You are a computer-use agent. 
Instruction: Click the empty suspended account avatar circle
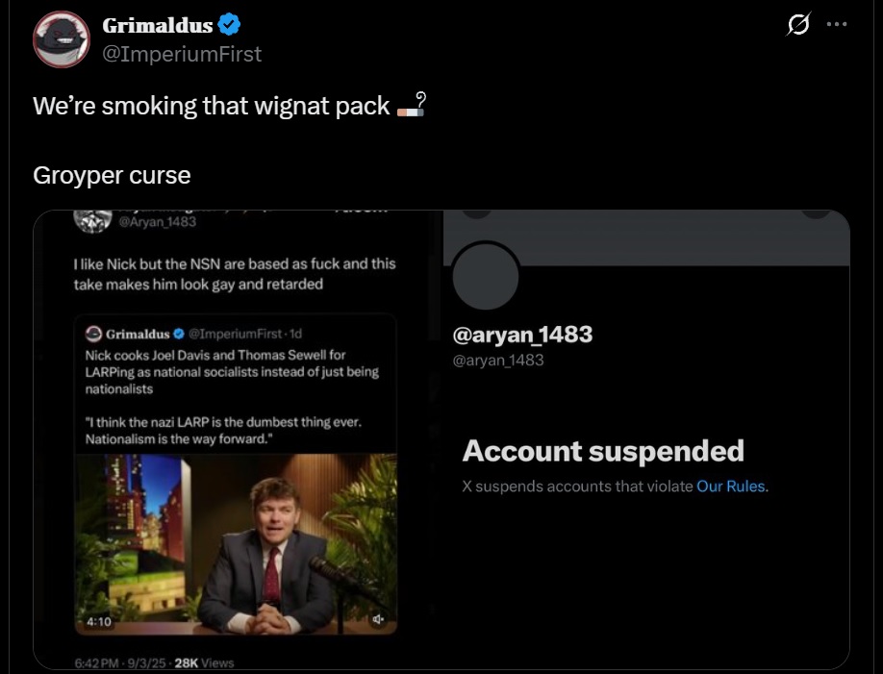(x=485, y=276)
